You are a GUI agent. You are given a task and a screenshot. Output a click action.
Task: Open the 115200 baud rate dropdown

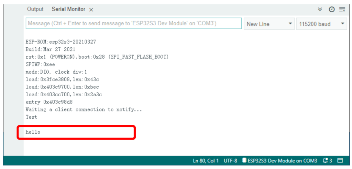coord(322,24)
